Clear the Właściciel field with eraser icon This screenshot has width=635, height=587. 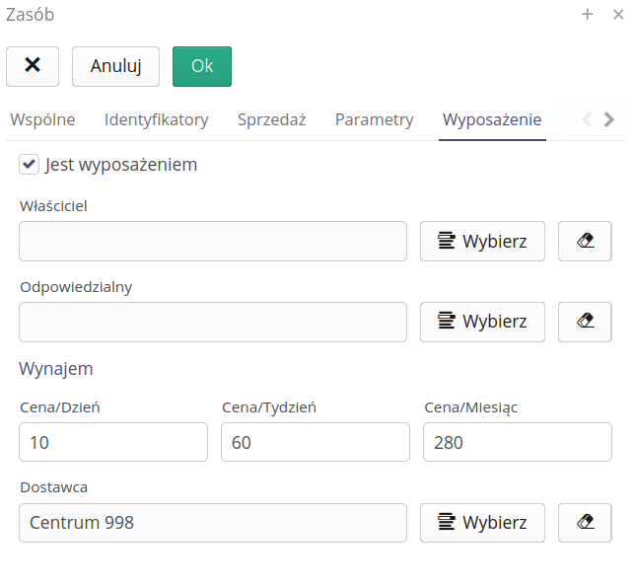click(x=585, y=241)
